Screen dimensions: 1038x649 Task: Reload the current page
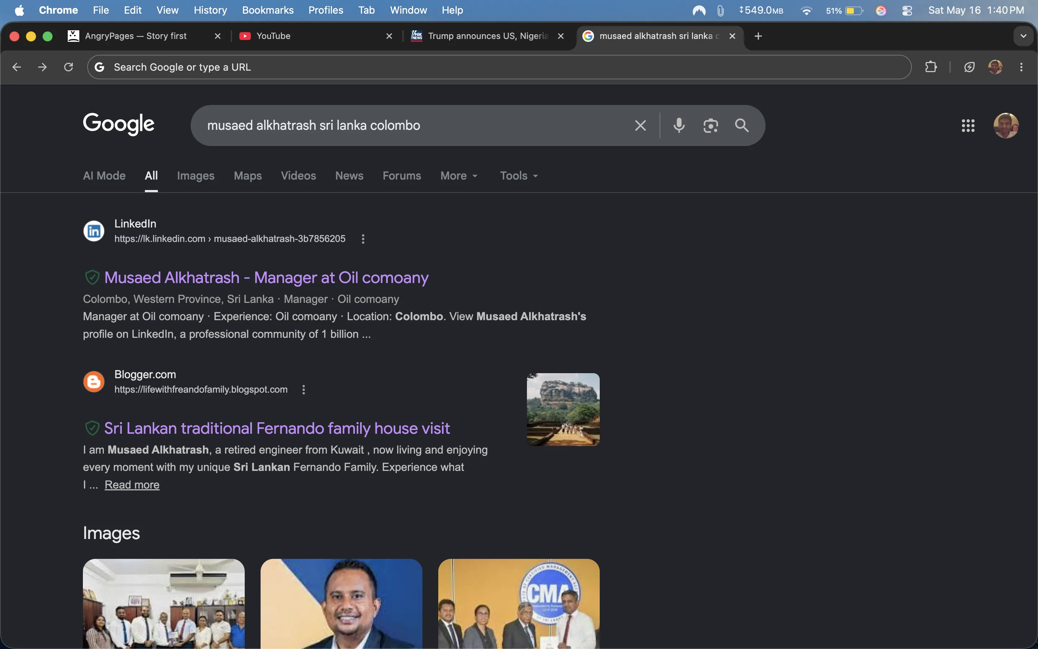(68, 67)
